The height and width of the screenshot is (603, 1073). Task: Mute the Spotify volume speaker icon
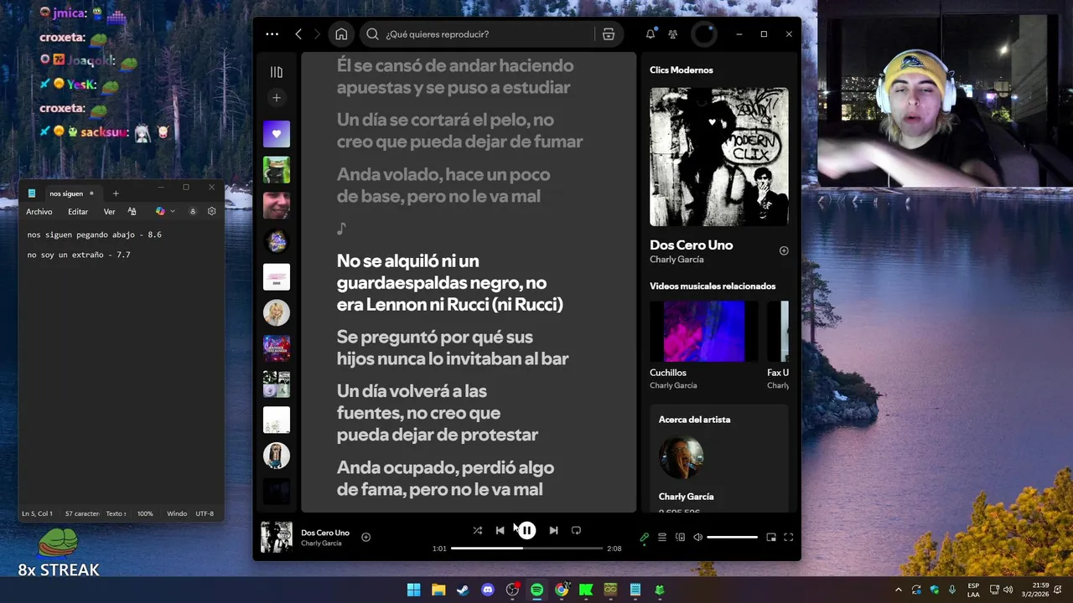[x=697, y=538]
